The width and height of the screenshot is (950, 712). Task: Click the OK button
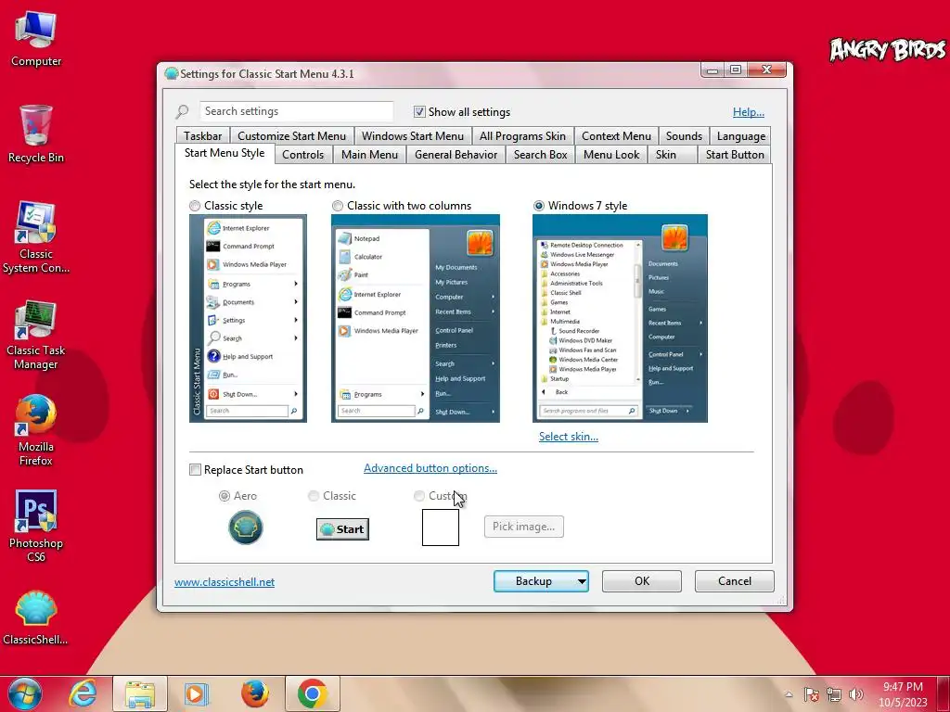[642, 581]
